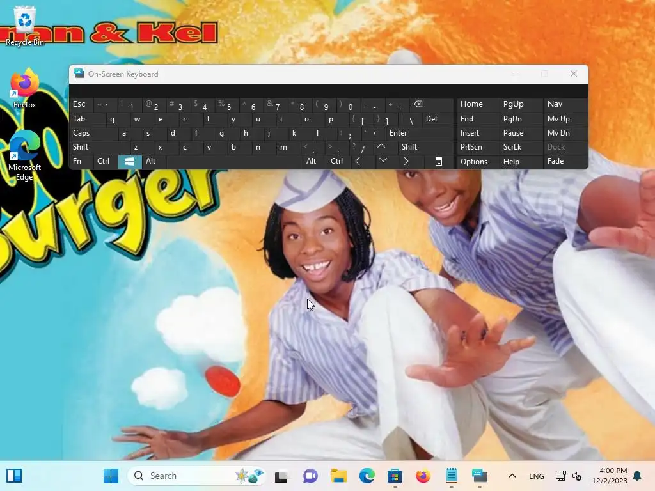
Task: Click the left arrow key on keyboard
Action: pyautogui.click(x=358, y=161)
